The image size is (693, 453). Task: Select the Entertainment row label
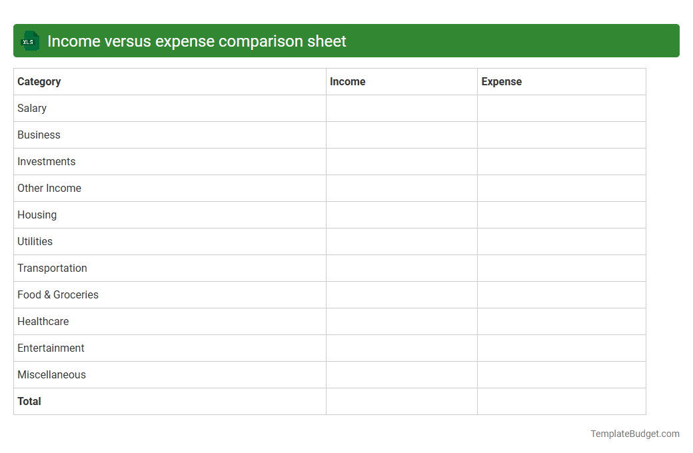[51, 348]
